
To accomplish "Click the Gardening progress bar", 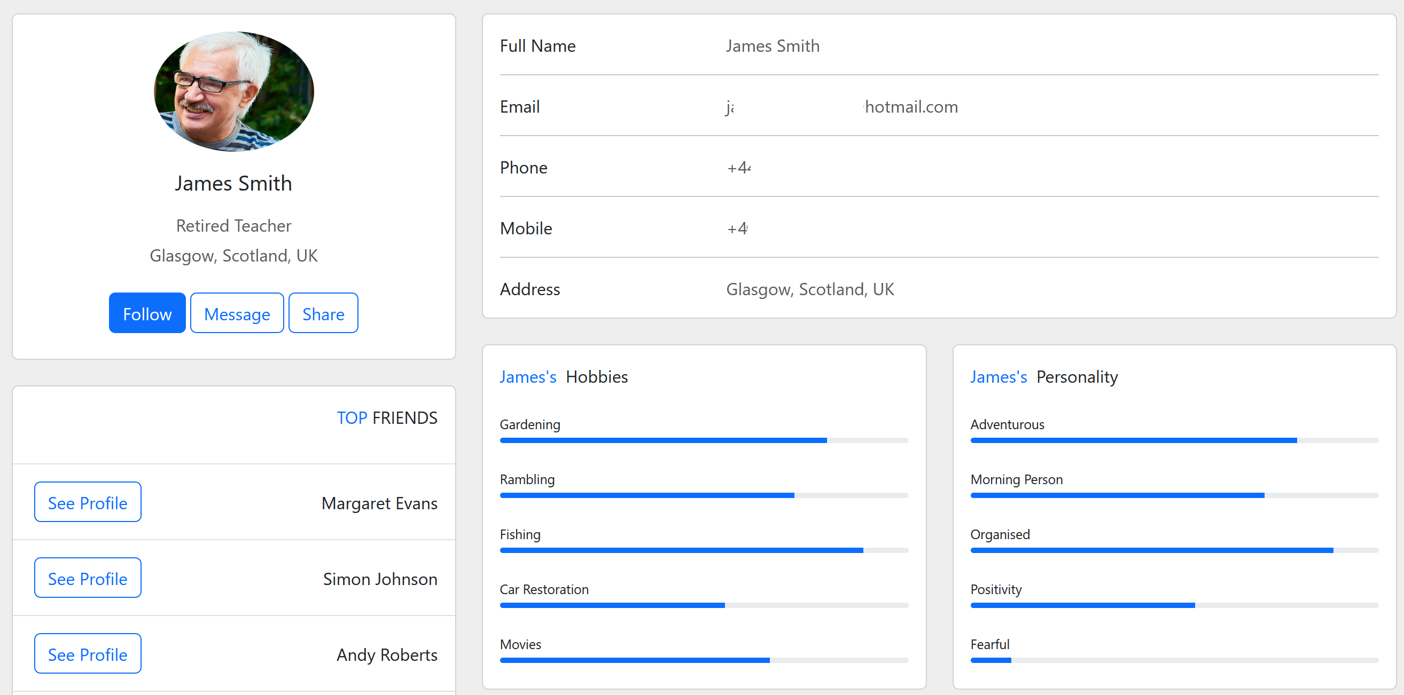I will 704,440.
